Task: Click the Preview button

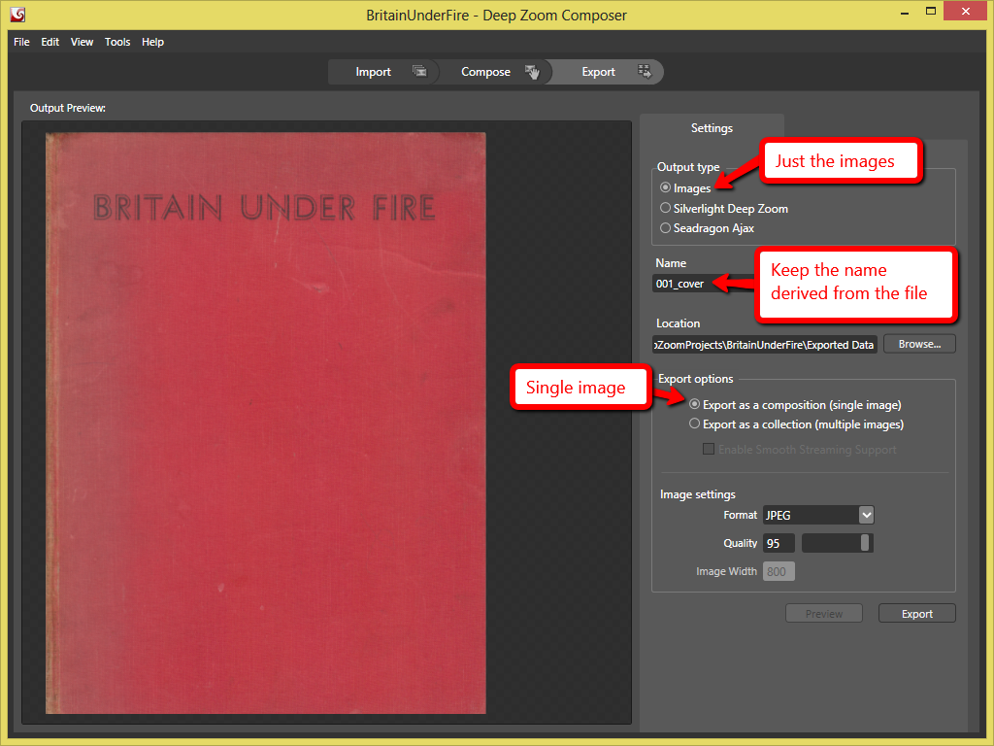Action: [x=824, y=614]
